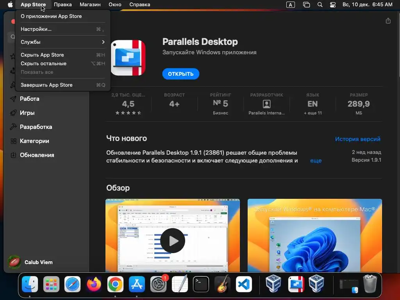Viewport: 400px width, 300px height.
Task: Open Launchpad from the Dock
Action: click(51, 284)
